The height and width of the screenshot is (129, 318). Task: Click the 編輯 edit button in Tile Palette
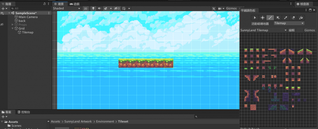click(292, 30)
